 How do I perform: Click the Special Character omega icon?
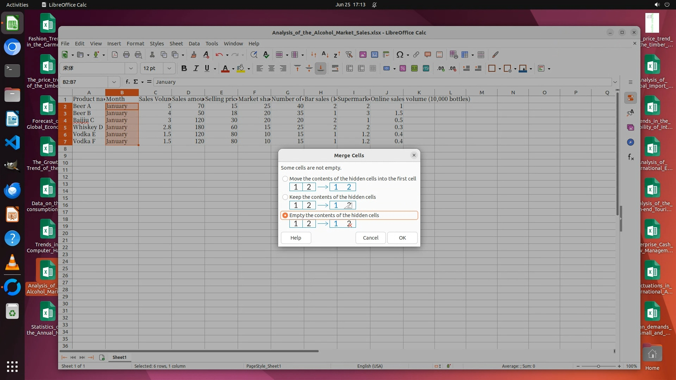pyautogui.click(x=400, y=55)
